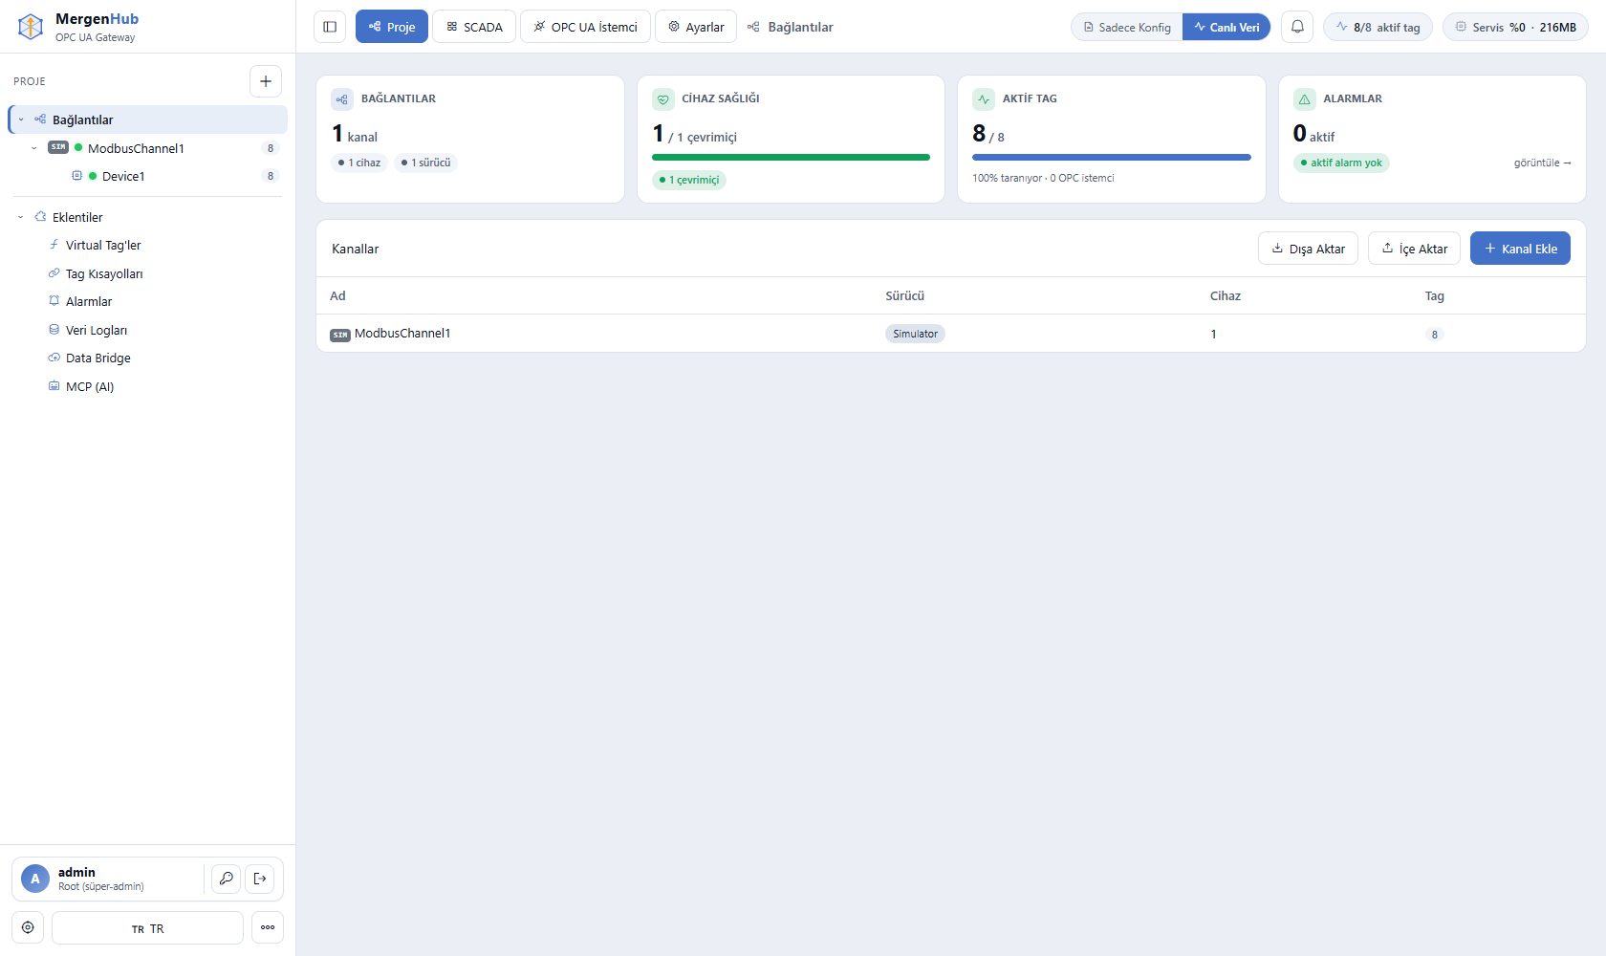Viewport: 1606px width, 956px height.
Task: Open the three-dots more options button
Action: 268,927
